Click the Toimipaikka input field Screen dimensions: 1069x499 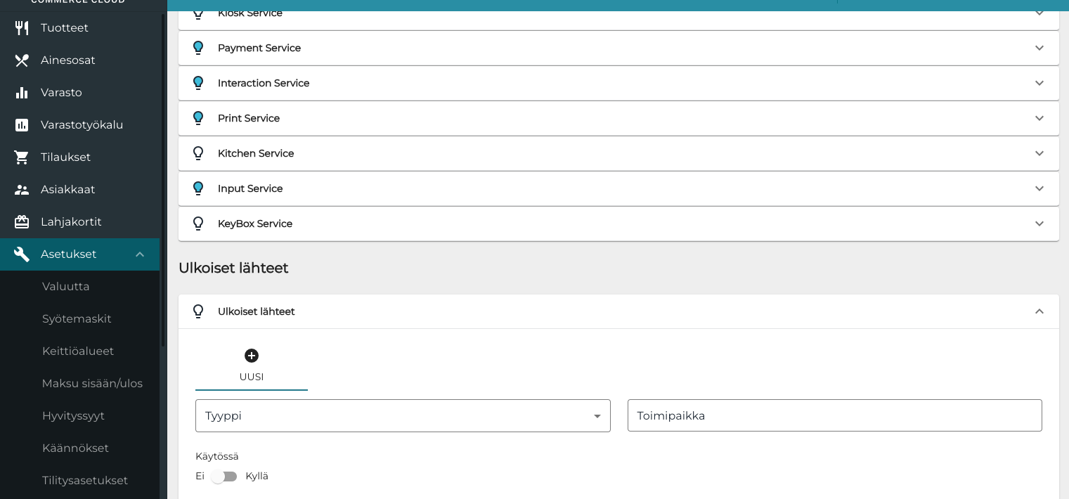pos(834,416)
